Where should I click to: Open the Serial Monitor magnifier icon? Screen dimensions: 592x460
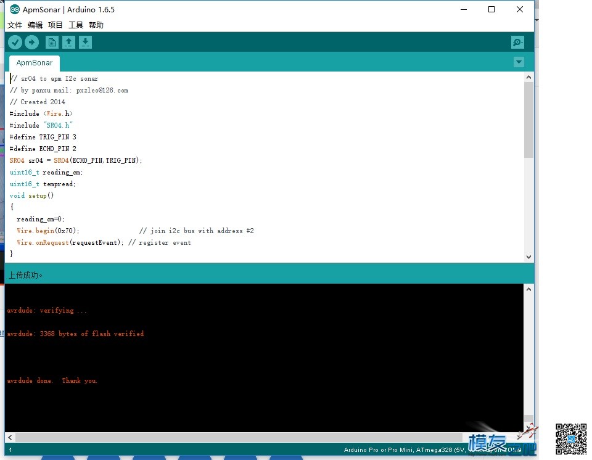pyautogui.click(x=517, y=43)
